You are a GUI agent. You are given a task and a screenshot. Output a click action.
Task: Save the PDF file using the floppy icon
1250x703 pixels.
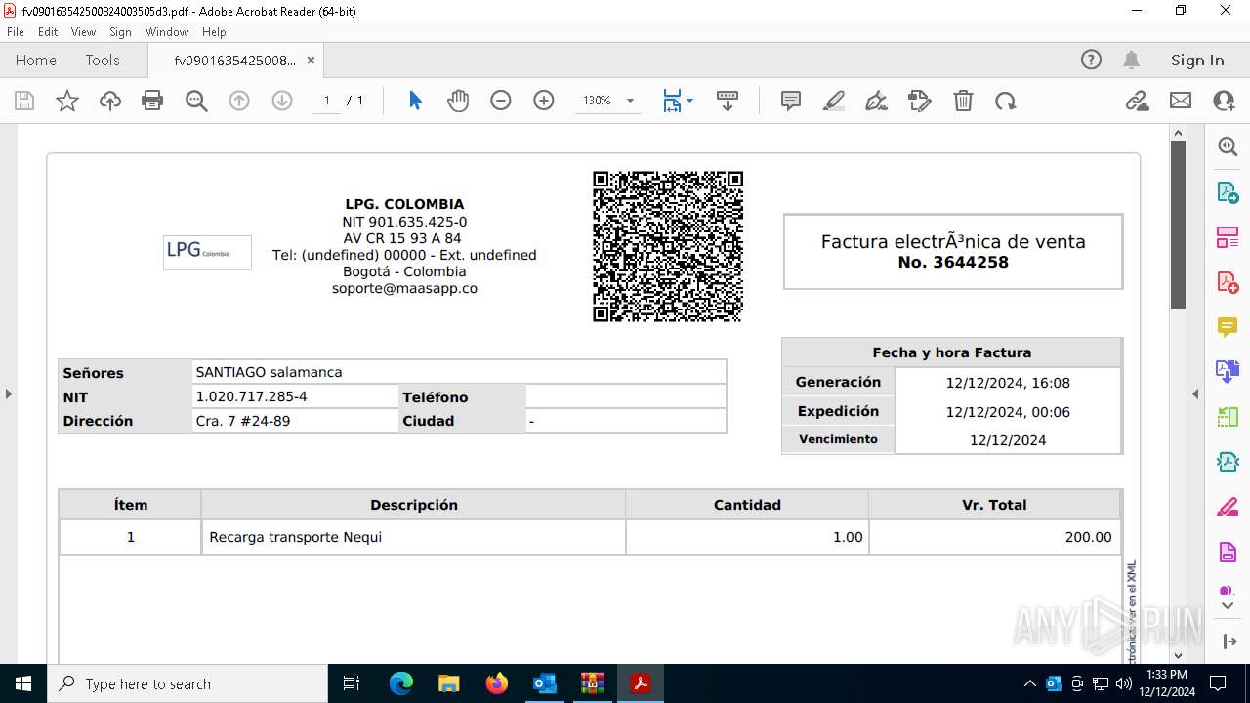tap(24, 101)
